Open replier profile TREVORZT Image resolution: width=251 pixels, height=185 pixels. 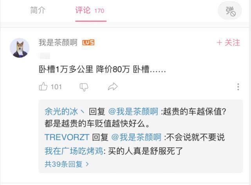[67, 137]
